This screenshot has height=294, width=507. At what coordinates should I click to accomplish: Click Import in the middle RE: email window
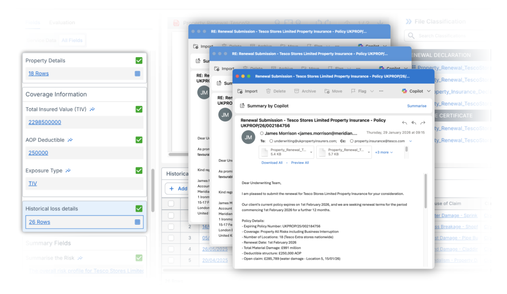coord(224,69)
